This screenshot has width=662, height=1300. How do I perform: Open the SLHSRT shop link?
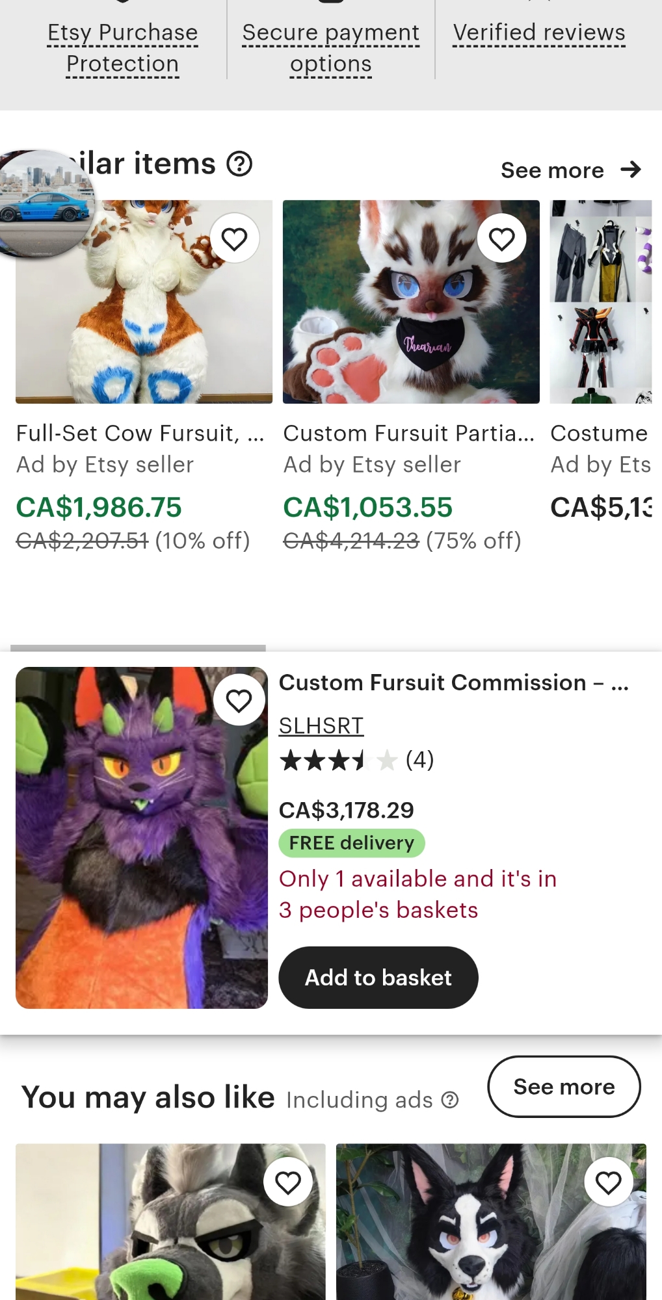321,725
